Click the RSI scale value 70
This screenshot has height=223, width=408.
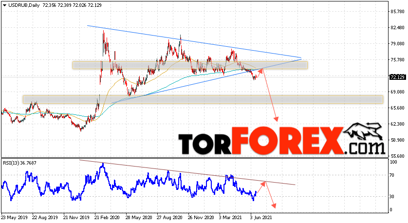pos(392,175)
